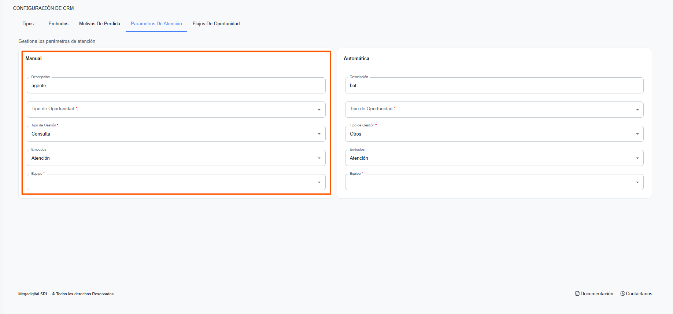
Task: Open the Automática Equipo dropdown
Action: point(494,182)
